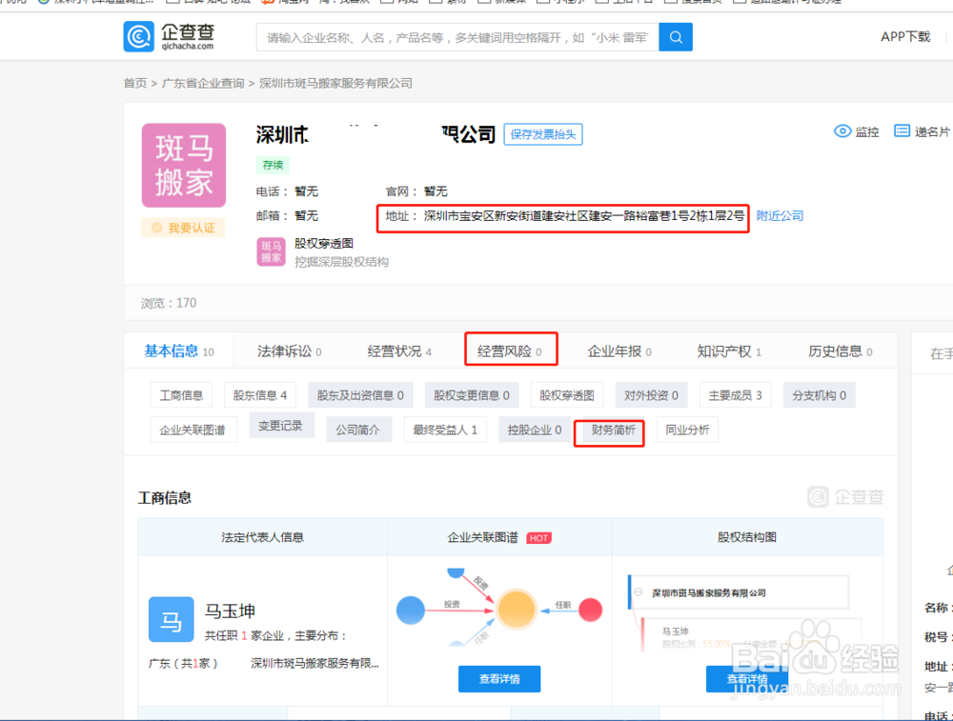Select 财务简析 sub-section button

(x=613, y=430)
